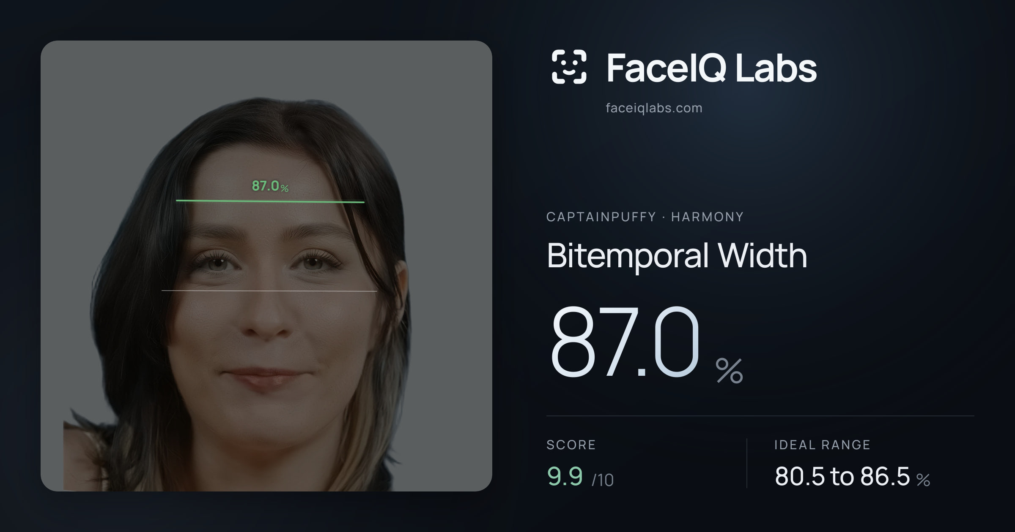Click the white cheekbone width reference line
The image size is (1015, 532).
pos(269,290)
